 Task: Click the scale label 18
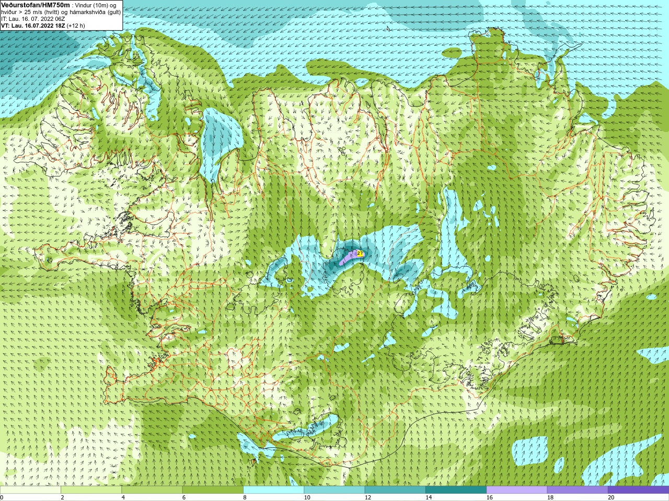pyautogui.click(x=550, y=497)
